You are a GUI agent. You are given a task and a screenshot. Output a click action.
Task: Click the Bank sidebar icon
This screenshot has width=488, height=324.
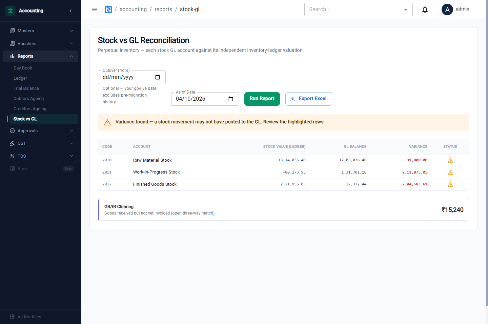tap(13, 169)
